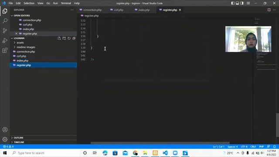Select language mode PHP in status bar
Image resolution: width=279 pixels, height=157 pixels.
261,147
